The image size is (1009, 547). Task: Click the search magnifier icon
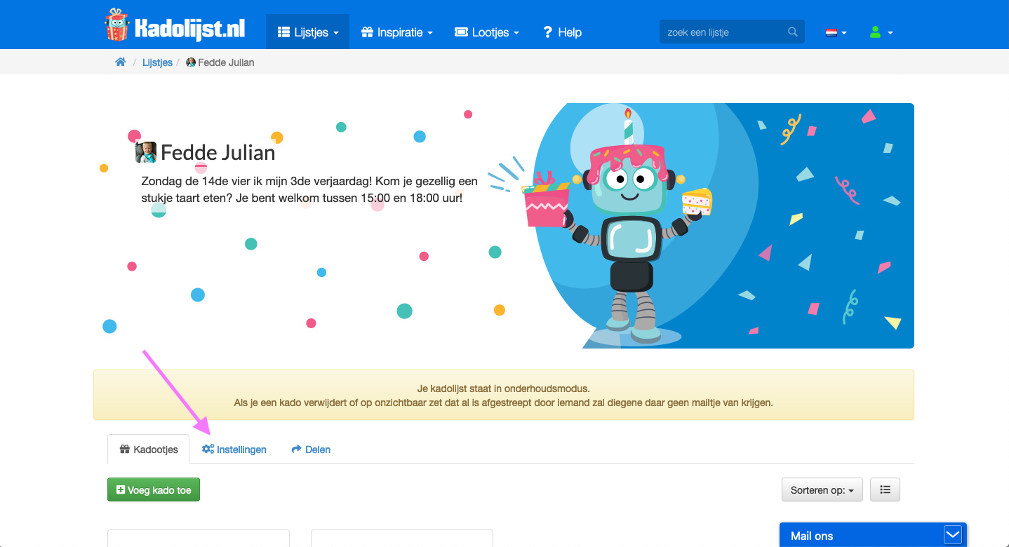(x=793, y=32)
